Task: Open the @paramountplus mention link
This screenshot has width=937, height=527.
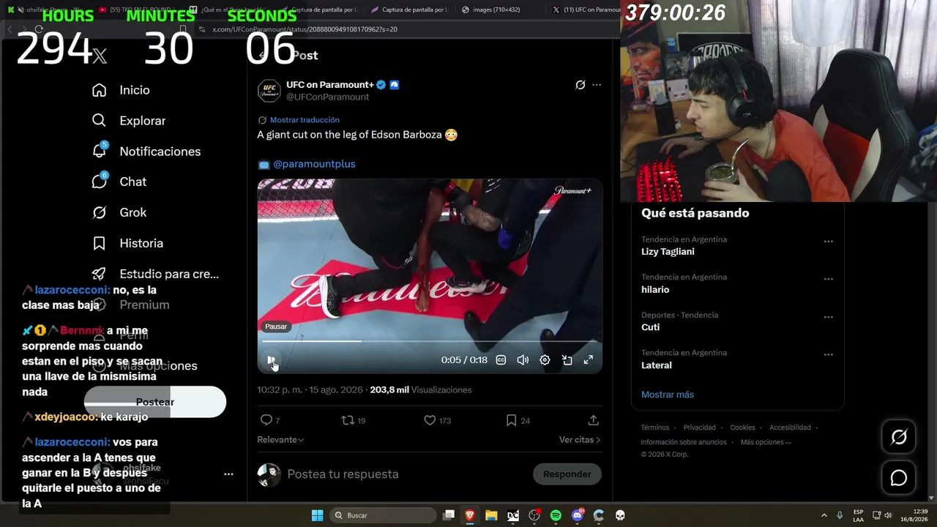Action: point(314,164)
